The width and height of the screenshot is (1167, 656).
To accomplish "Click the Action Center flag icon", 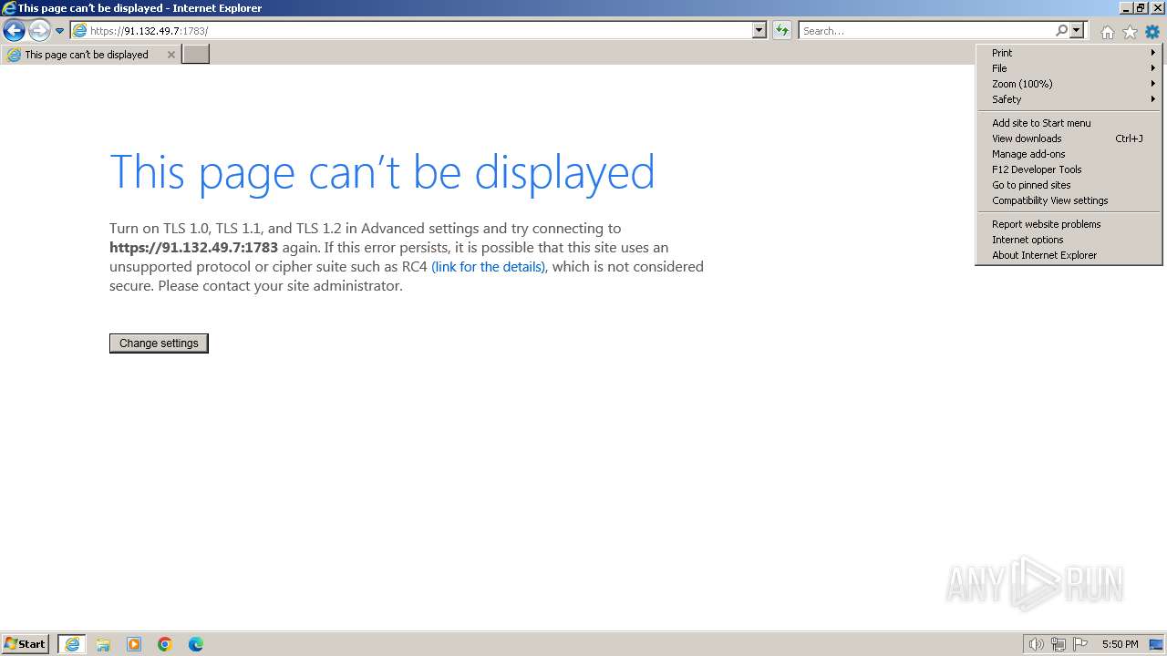I will (x=1080, y=644).
